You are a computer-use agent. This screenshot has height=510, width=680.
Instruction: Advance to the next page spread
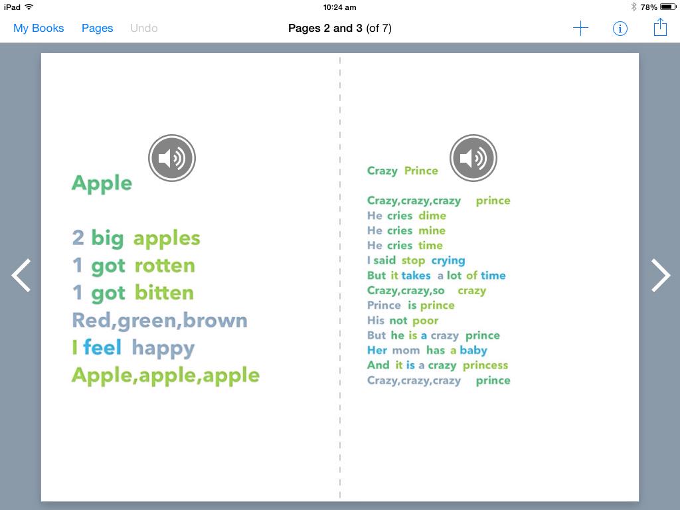tap(659, 275)
